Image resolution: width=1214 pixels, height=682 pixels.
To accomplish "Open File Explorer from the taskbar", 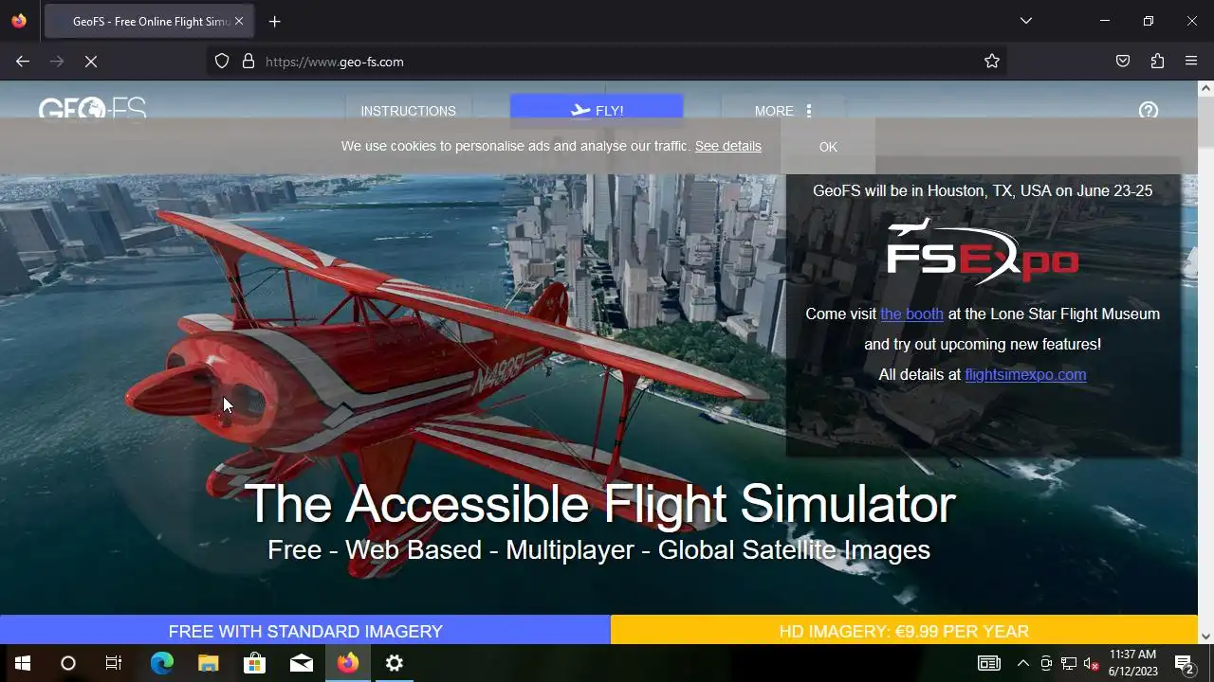I will [209, 663].
